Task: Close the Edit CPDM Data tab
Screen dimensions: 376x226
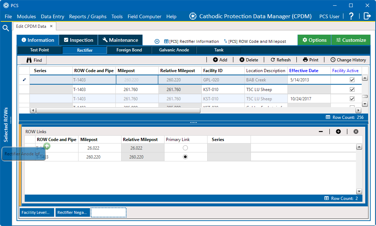Action: point(51,26)
